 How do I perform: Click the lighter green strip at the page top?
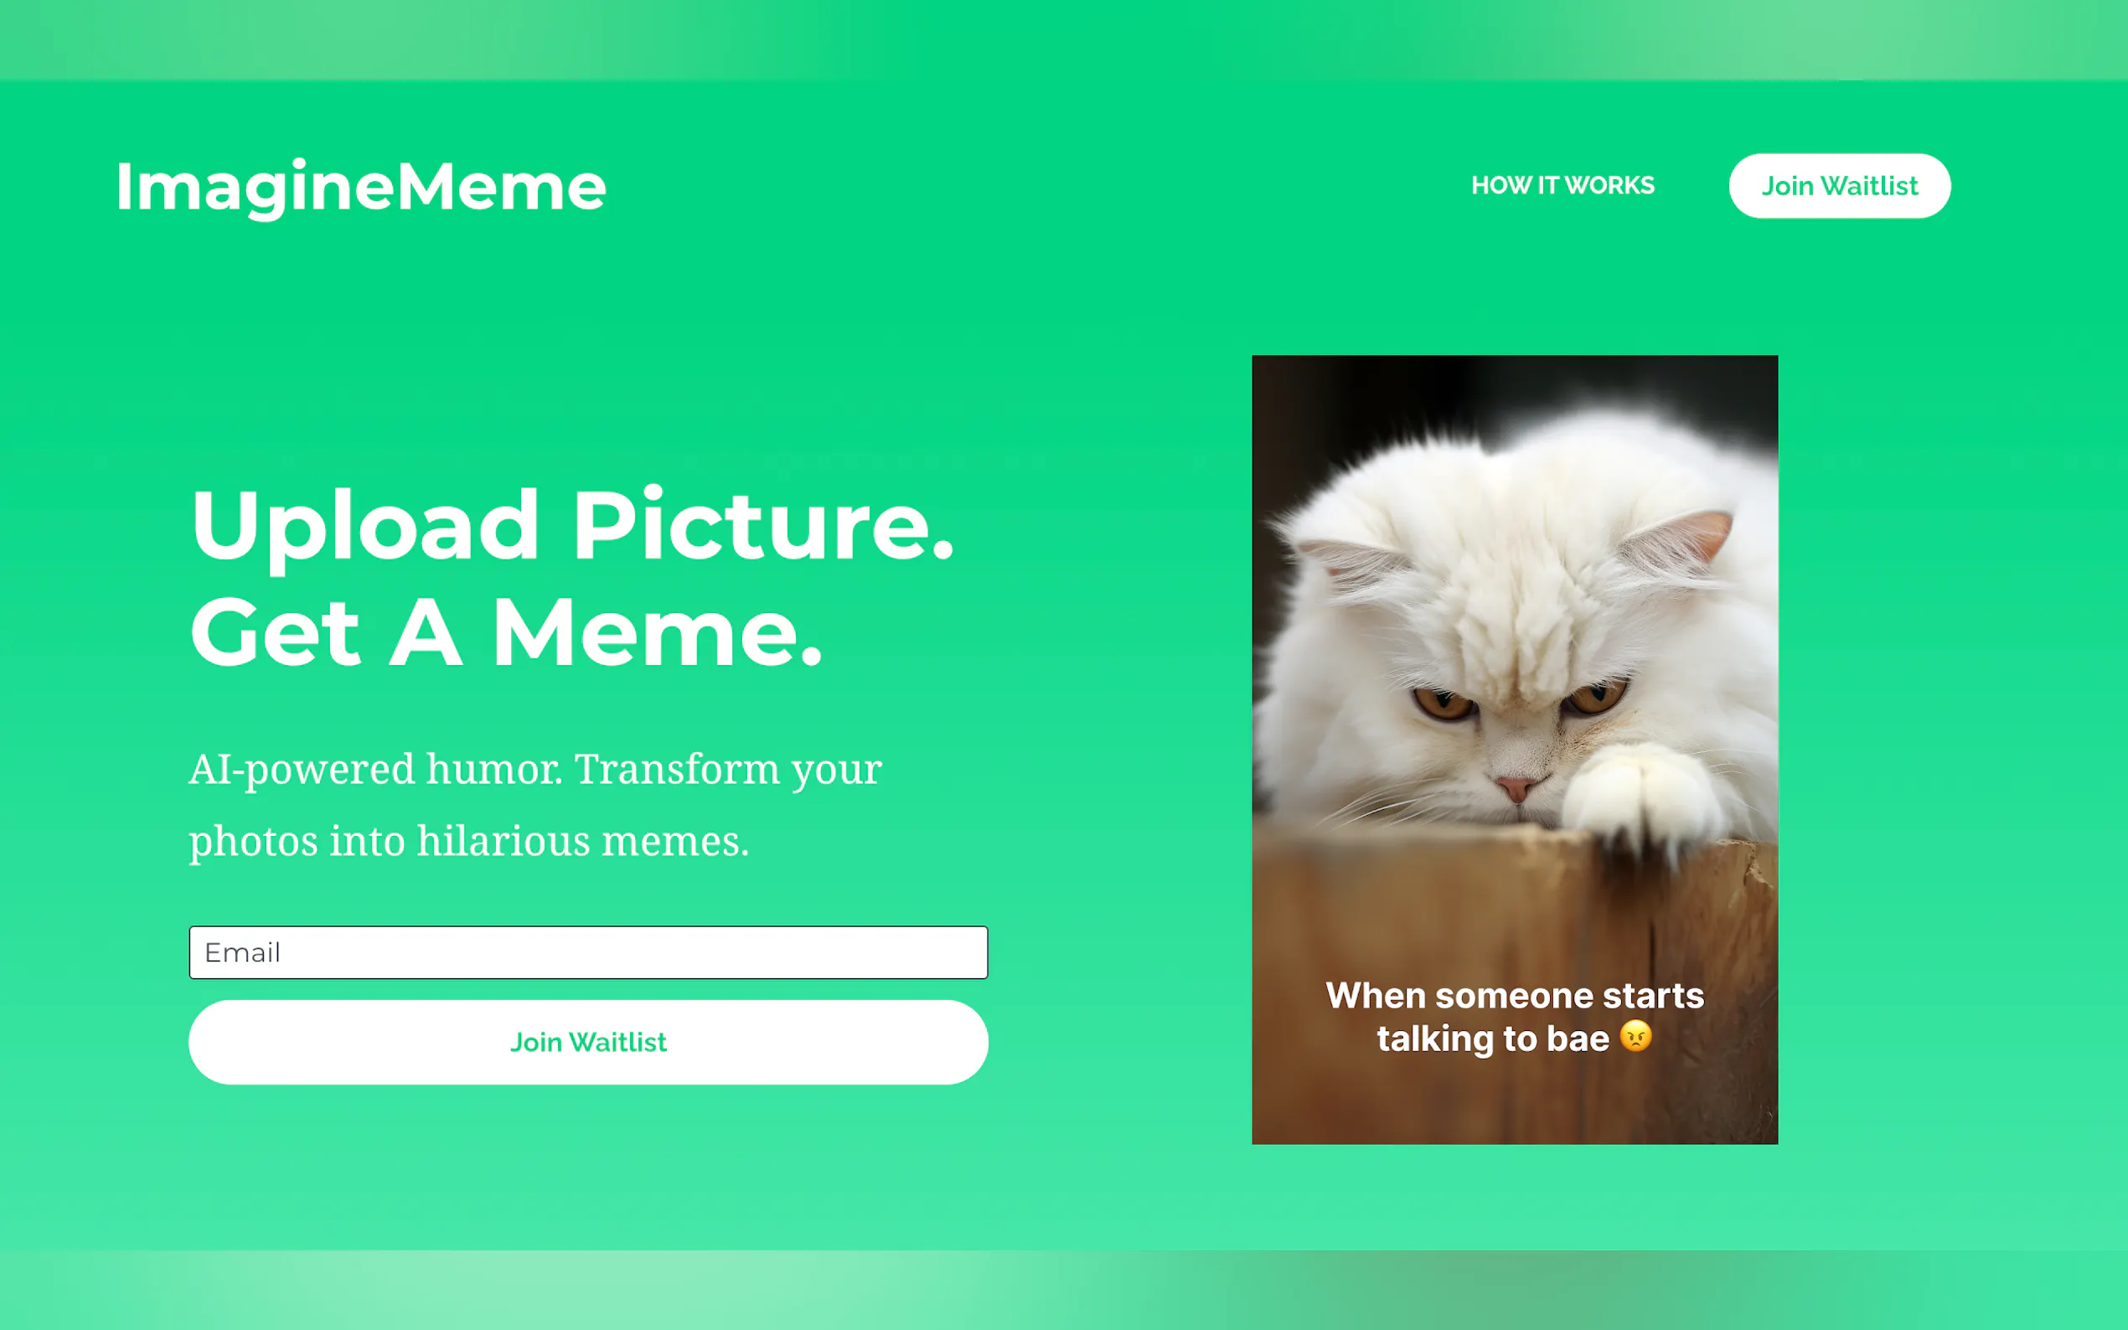click(1063, 39)
